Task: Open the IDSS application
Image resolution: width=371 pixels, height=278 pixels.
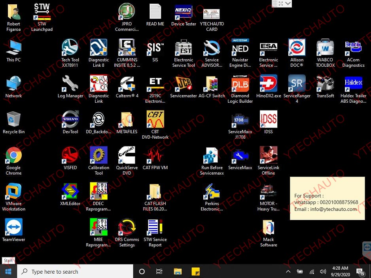Action: (269, 122)
